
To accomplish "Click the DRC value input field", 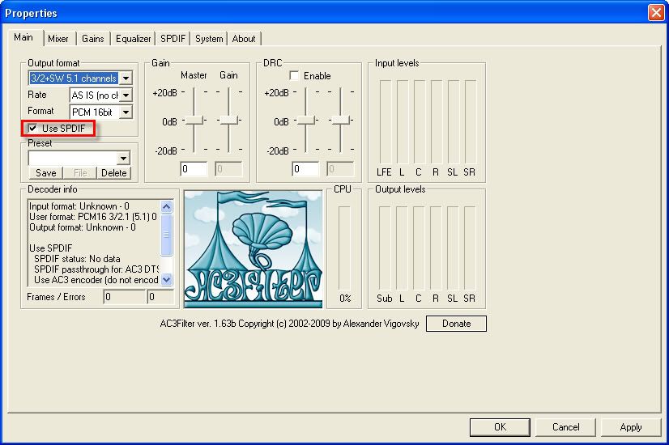I will [x=305, y=169].
